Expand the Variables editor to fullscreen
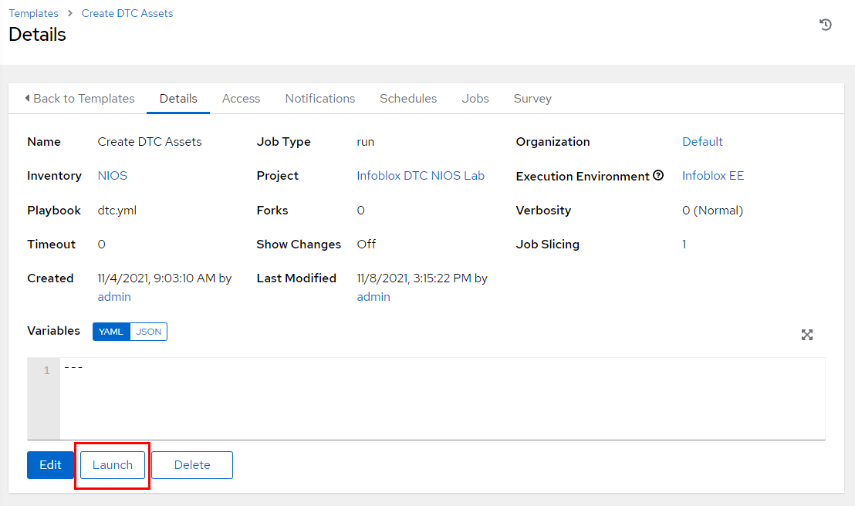855x506 pixels. click(x=806, y=335)
